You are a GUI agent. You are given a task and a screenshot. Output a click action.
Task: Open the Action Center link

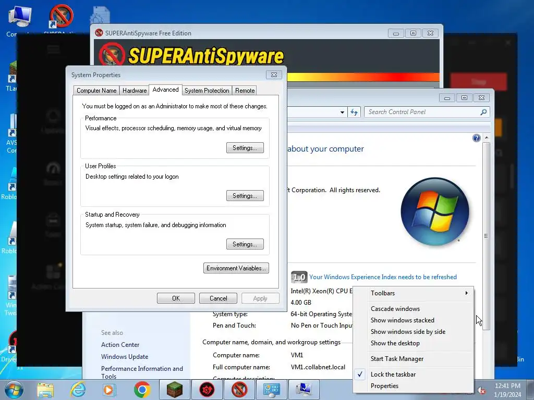[x=120, y=345]
